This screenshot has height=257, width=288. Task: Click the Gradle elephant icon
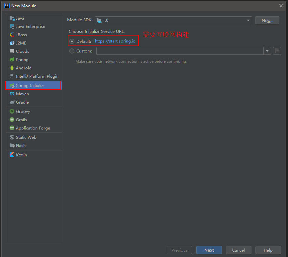point(12,102)
